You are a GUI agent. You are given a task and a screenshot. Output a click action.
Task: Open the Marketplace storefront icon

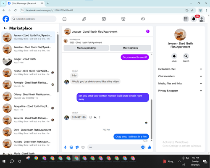123,19
